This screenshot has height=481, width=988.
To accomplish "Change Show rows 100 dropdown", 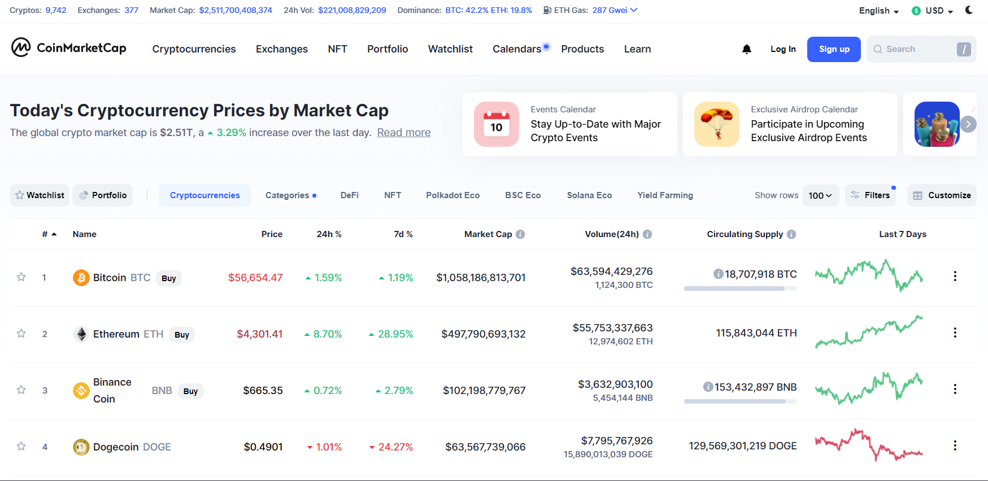I will point(820,195).
